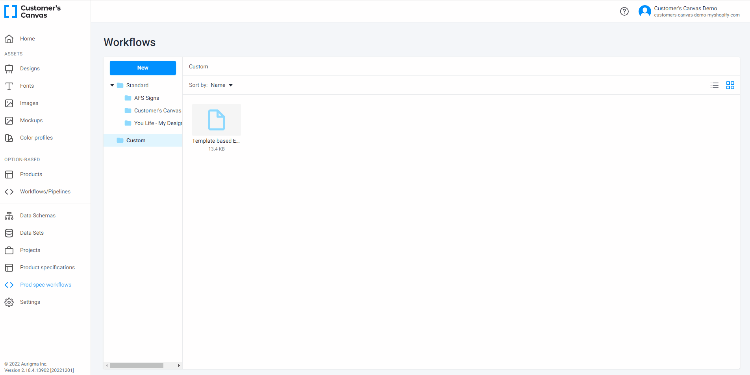The image size is (750, 375).
Task: Open the Template-based E workflow file
Action: click(x=216, y=120)
